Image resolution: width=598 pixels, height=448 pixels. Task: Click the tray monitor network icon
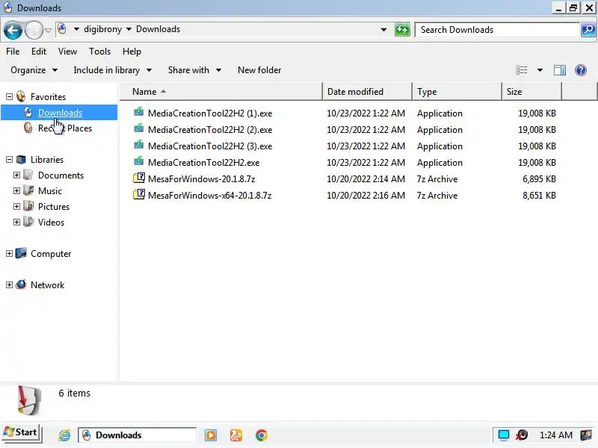503,435
